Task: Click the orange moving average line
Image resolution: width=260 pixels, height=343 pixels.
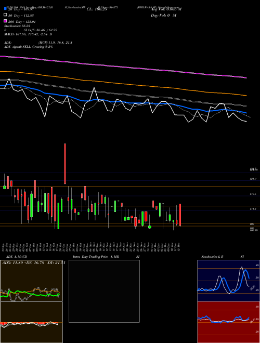Action: 123,84
